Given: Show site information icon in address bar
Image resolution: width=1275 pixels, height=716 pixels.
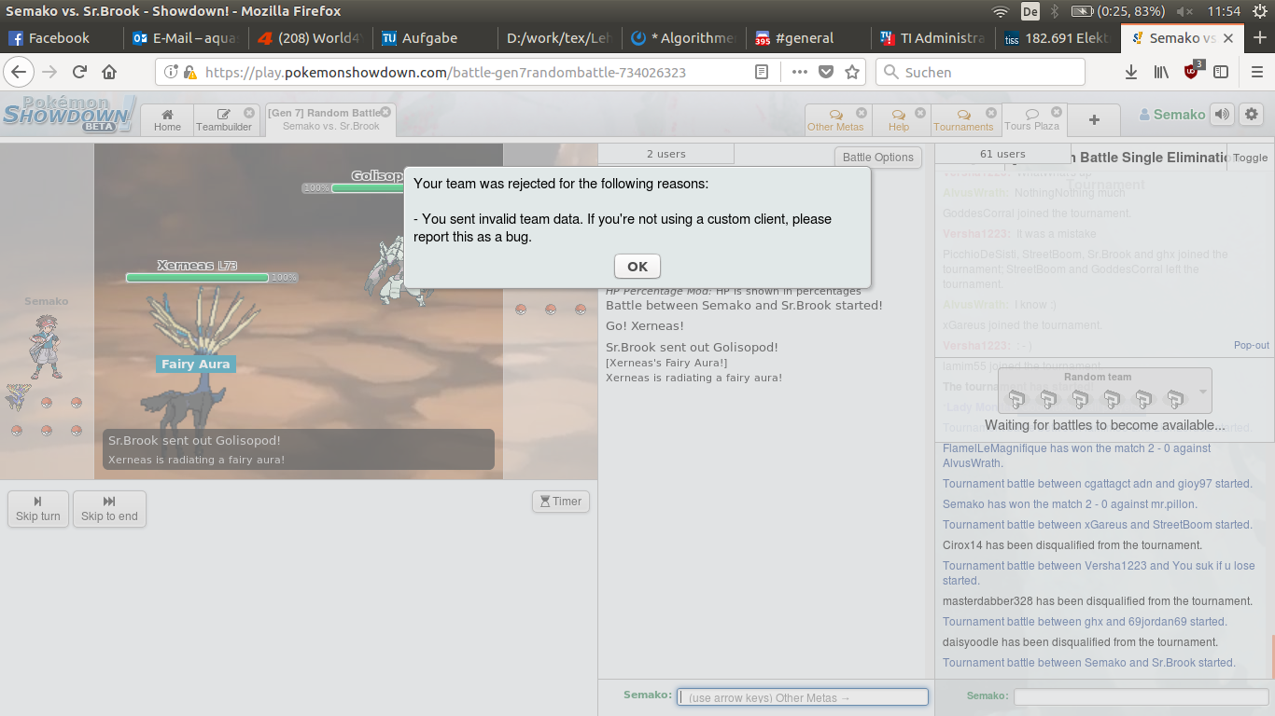Looking at the screenshot, I should [x=172, y=72].
